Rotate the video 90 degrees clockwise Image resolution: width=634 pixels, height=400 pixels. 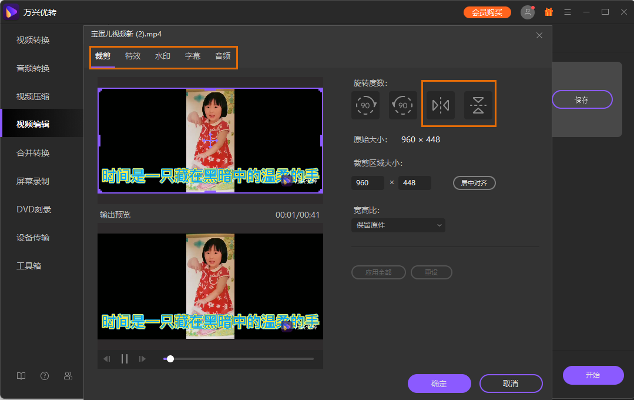click(365, 105)
